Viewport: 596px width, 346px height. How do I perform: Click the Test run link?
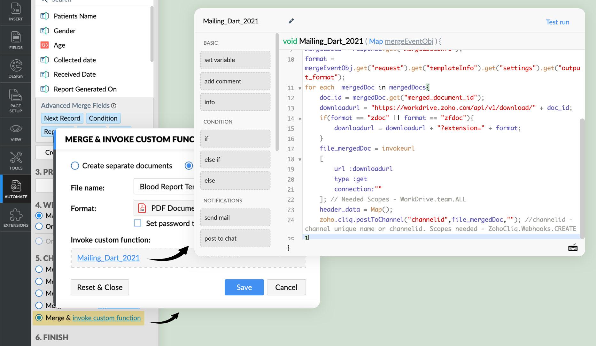click(x=557, y=22)
